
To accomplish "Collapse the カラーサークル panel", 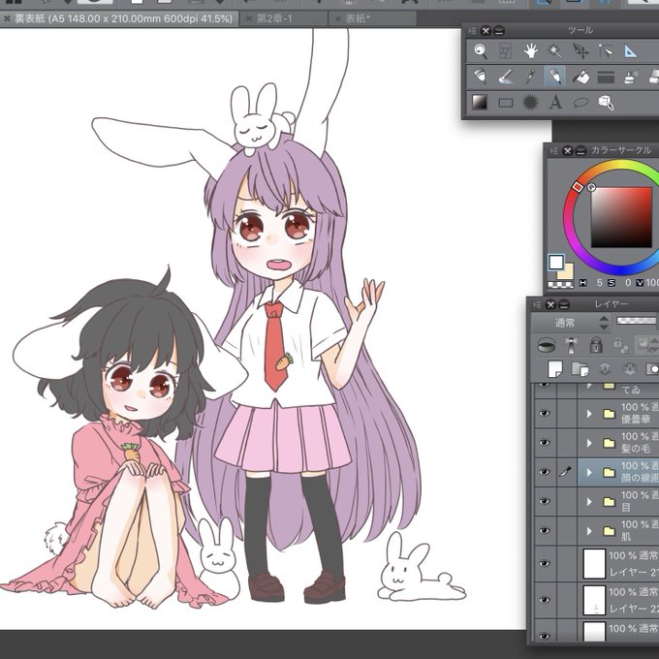I will point(581,150).
